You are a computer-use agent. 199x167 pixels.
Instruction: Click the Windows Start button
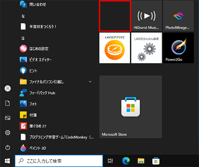pos(7,161)
